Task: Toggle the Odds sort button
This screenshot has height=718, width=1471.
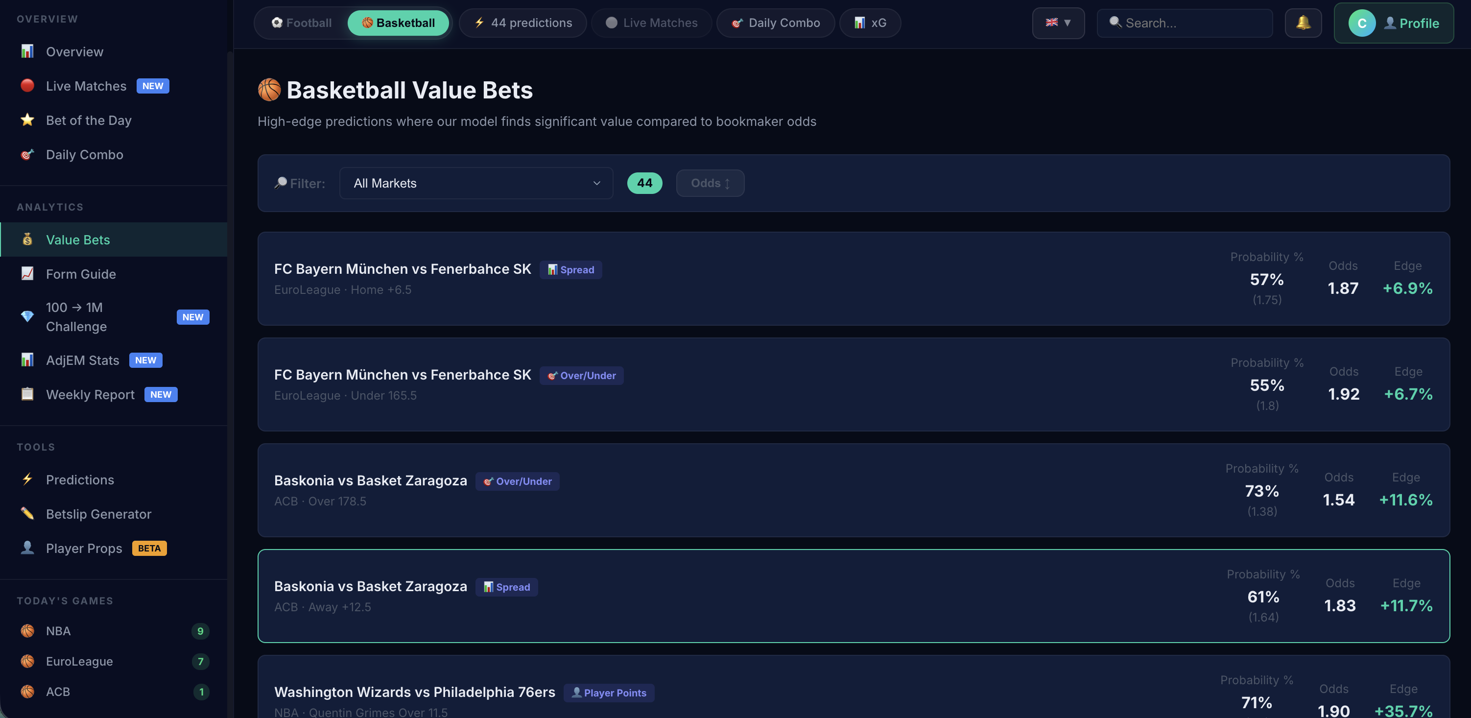Action: tap(710, 183)
